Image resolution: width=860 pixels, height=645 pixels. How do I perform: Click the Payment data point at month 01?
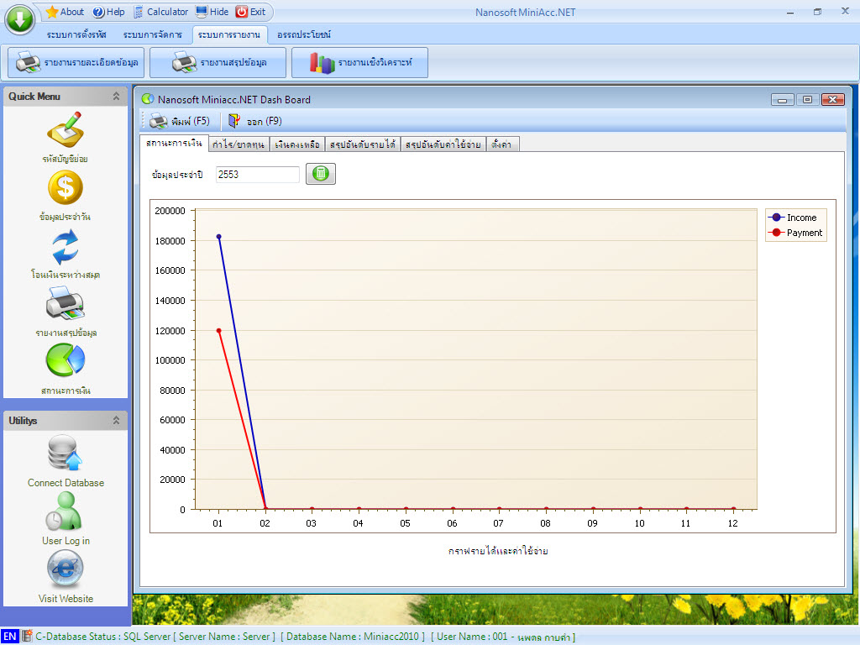point(218,331)
